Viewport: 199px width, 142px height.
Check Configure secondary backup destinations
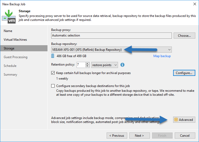(53, 86)
